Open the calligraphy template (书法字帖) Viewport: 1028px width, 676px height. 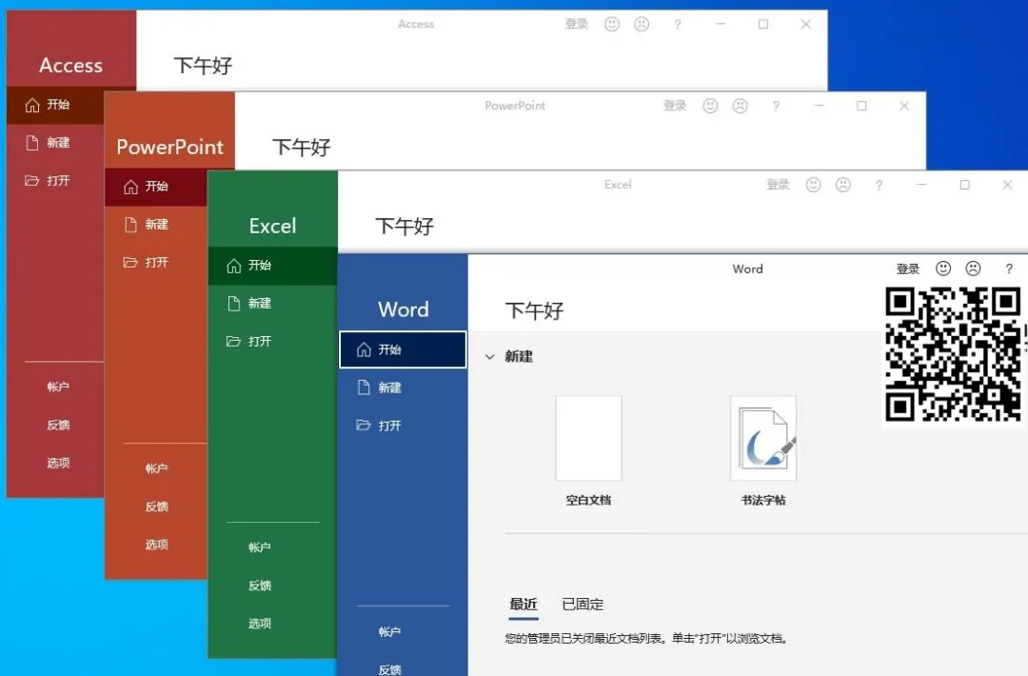[x=763, y=451]
